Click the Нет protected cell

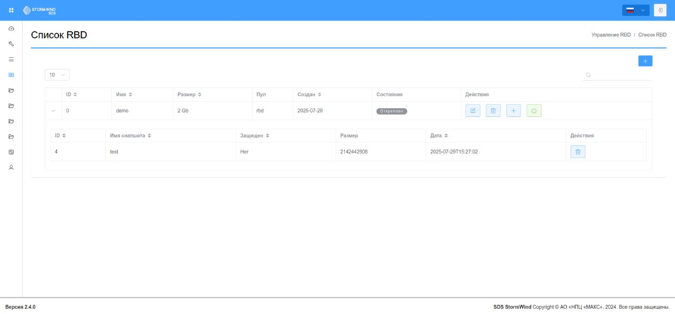(286, 151)
